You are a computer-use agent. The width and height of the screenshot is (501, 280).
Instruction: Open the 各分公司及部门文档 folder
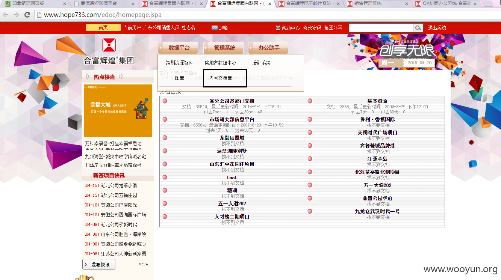[x=232, y=101]
